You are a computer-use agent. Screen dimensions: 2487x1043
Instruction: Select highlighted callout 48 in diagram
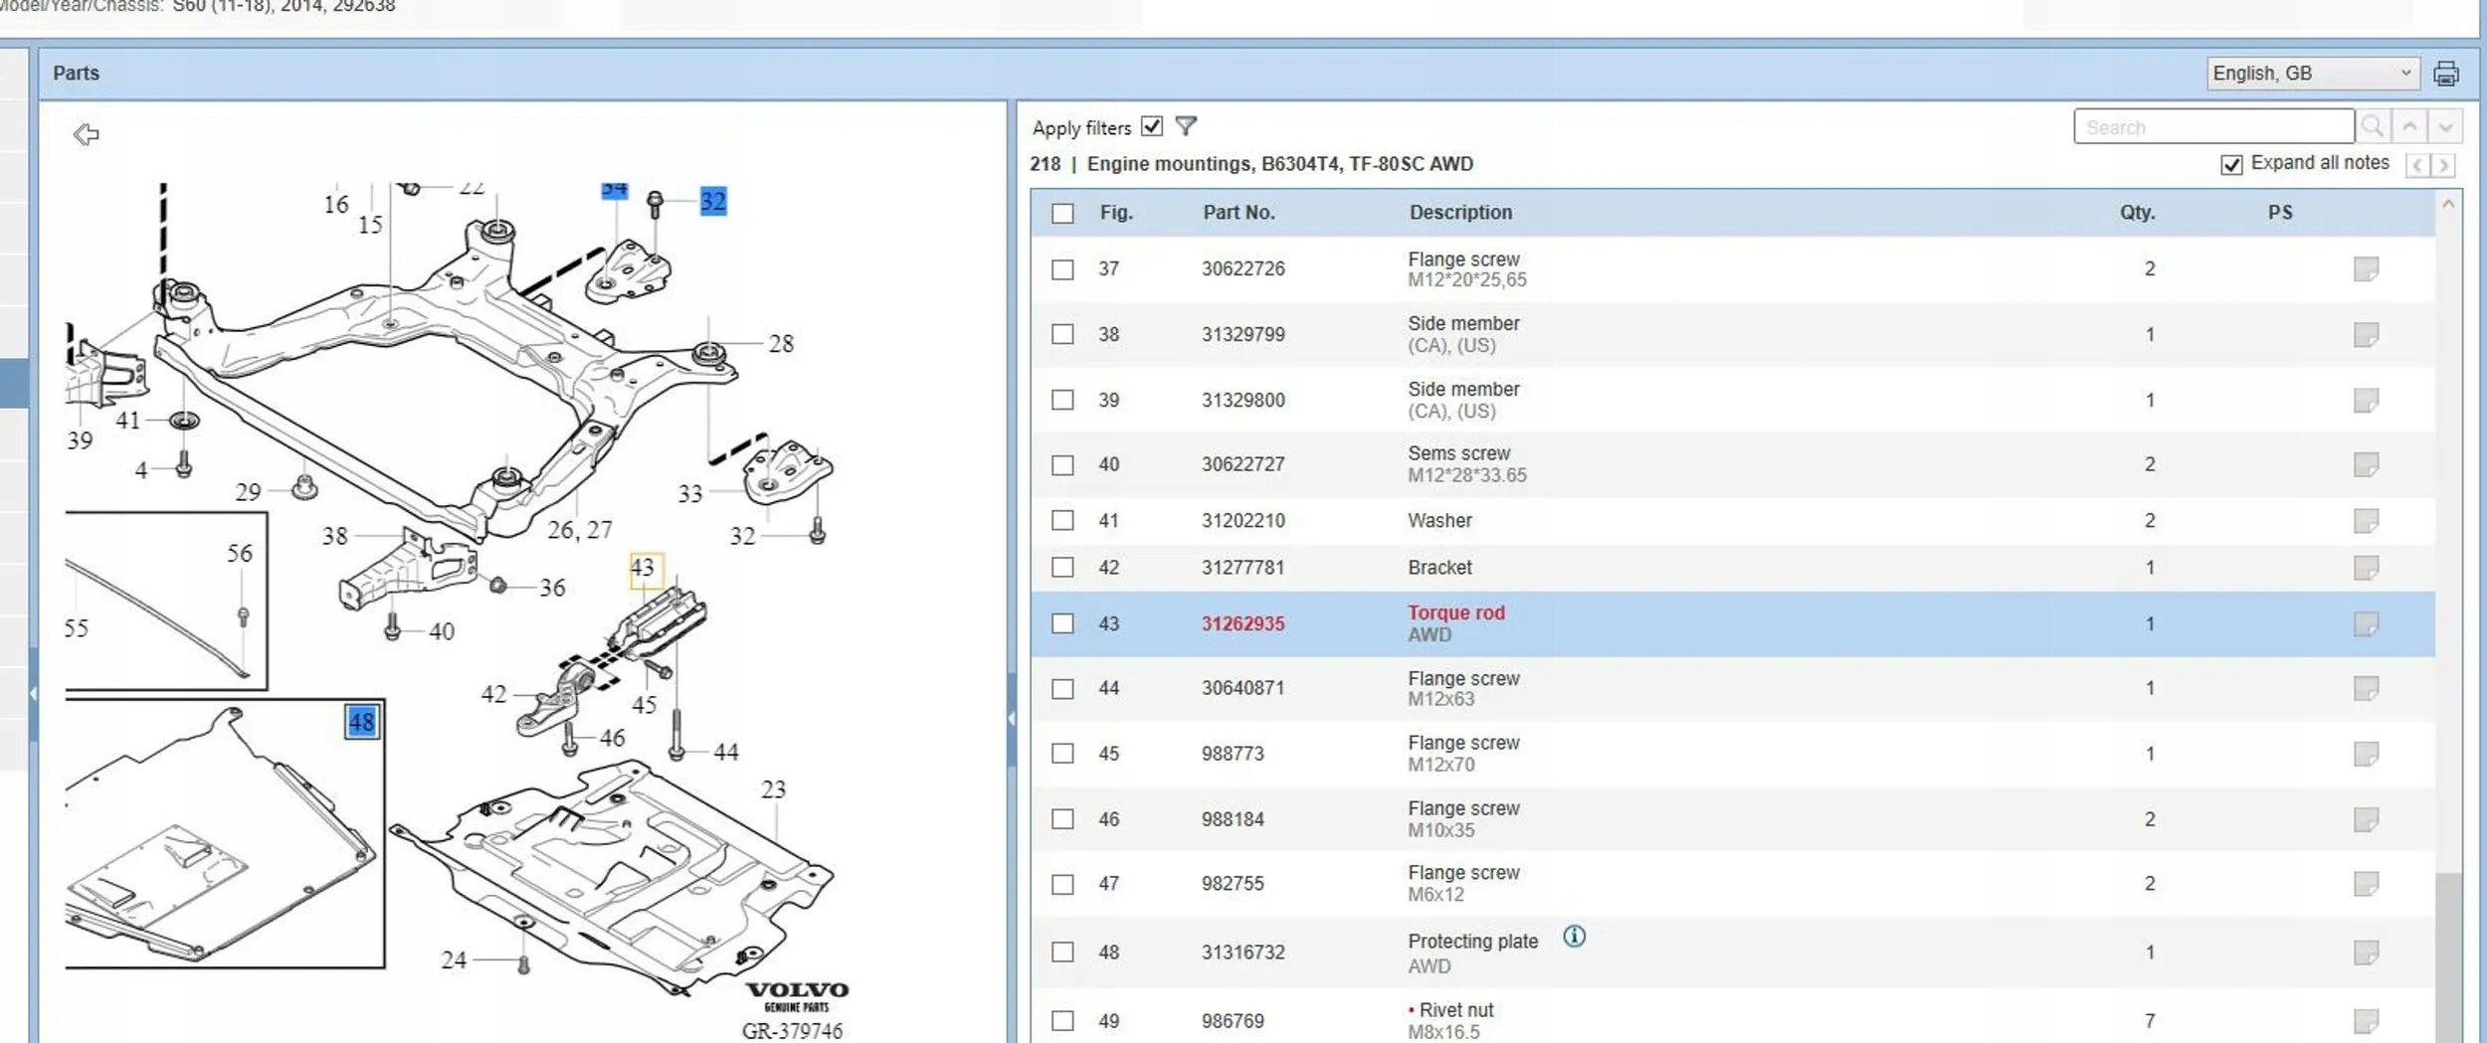tap(361, 722)
